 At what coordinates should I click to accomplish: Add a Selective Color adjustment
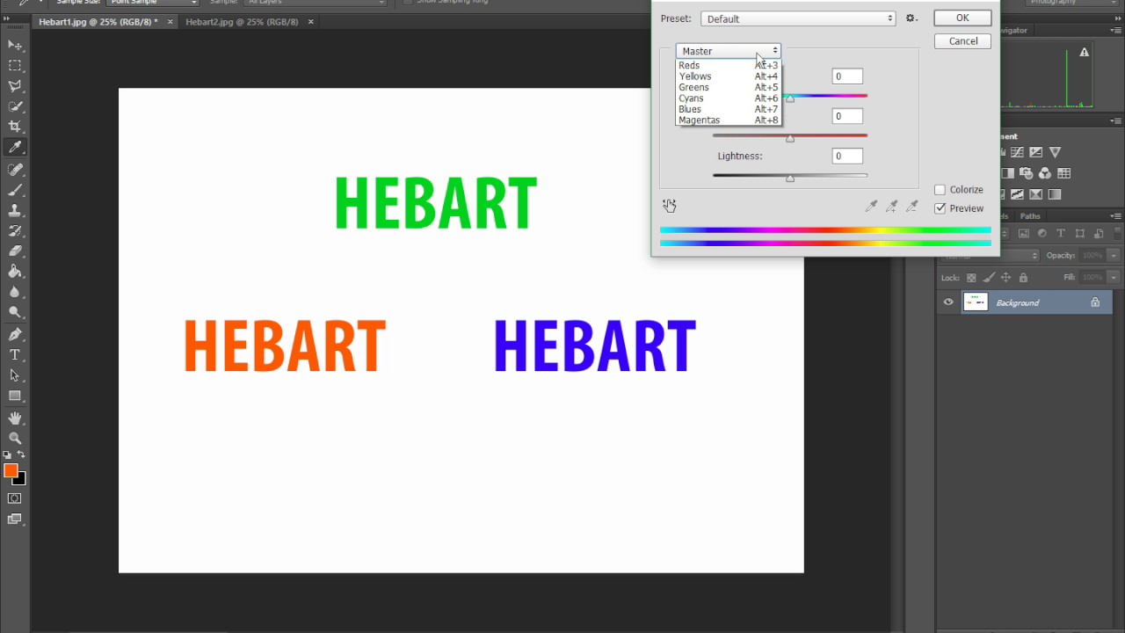[1035, 194]
